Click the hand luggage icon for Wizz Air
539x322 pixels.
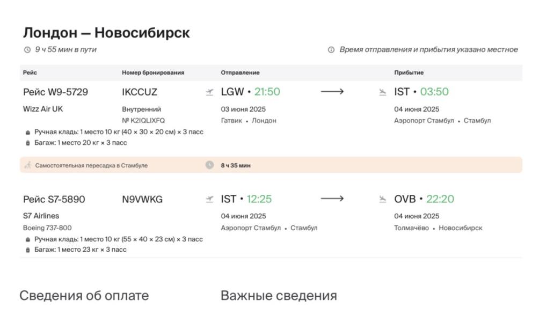28,132
